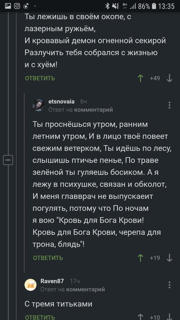Tap Raven87's avatar picture

tap(31, 285)
